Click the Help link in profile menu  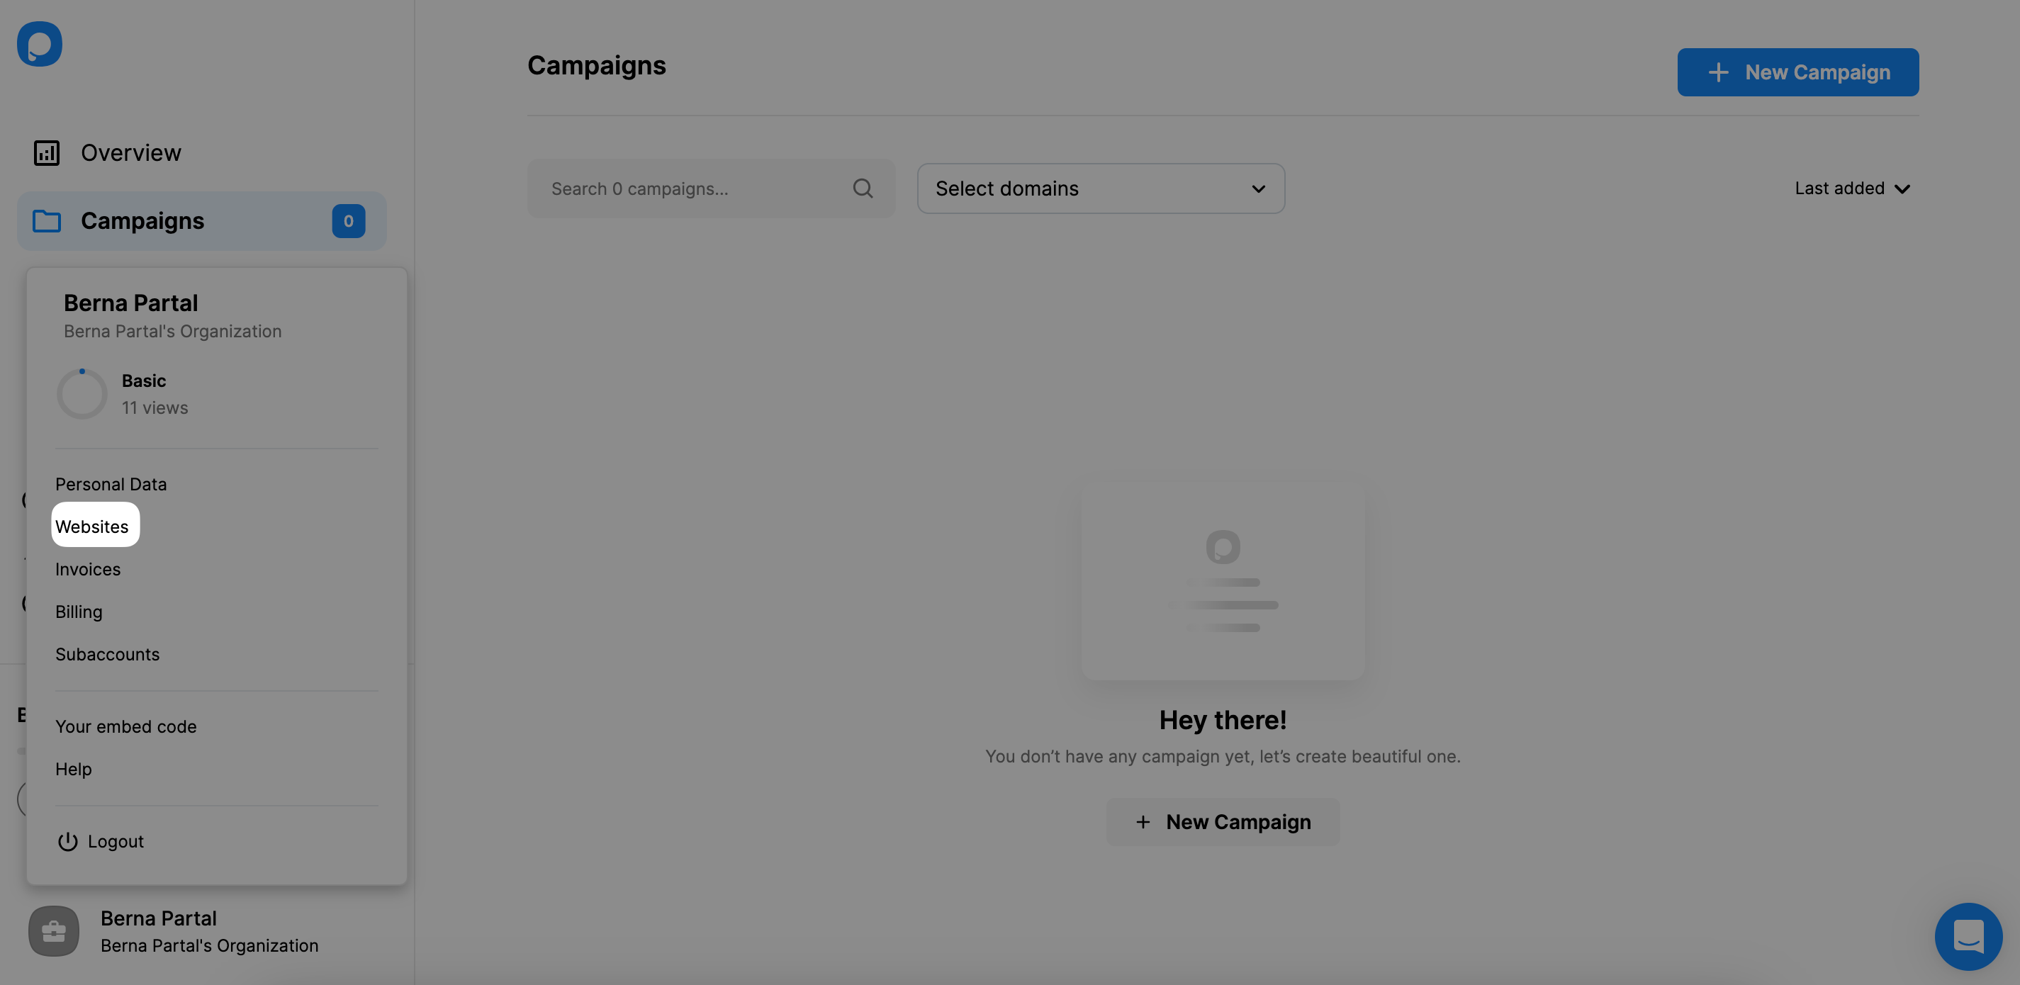click(74, 769)
